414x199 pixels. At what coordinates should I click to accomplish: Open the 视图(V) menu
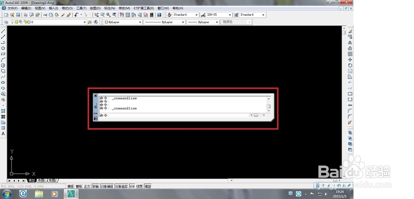pyautogui.click(x=40, y=8)
